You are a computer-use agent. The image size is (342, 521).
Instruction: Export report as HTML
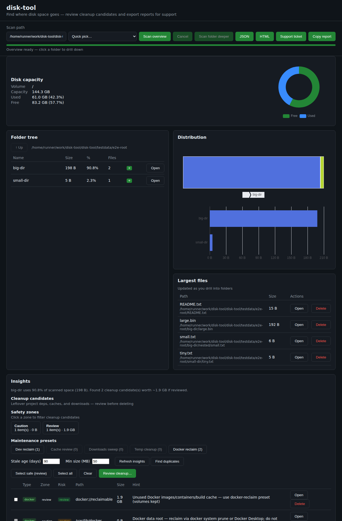click(265, 37)
